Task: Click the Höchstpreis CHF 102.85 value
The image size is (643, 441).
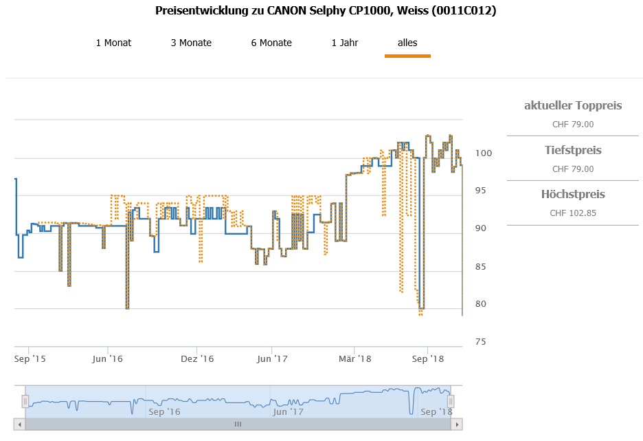Action: (x=573, y=213)
